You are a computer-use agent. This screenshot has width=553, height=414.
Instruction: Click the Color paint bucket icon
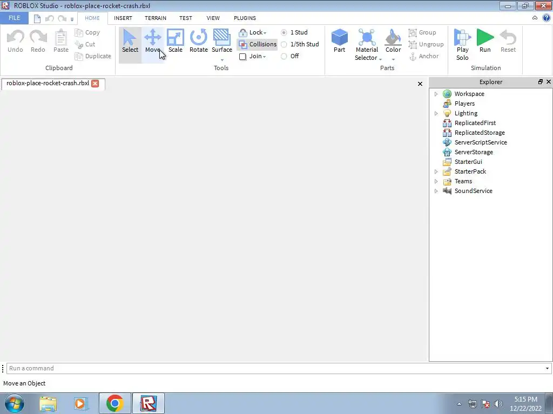[393, 37]
